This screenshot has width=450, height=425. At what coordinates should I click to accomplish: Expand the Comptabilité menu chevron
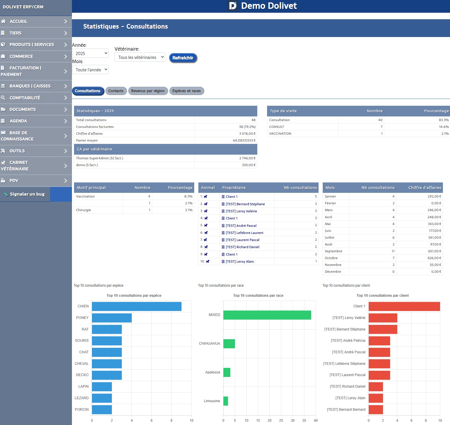pos(65,98)
